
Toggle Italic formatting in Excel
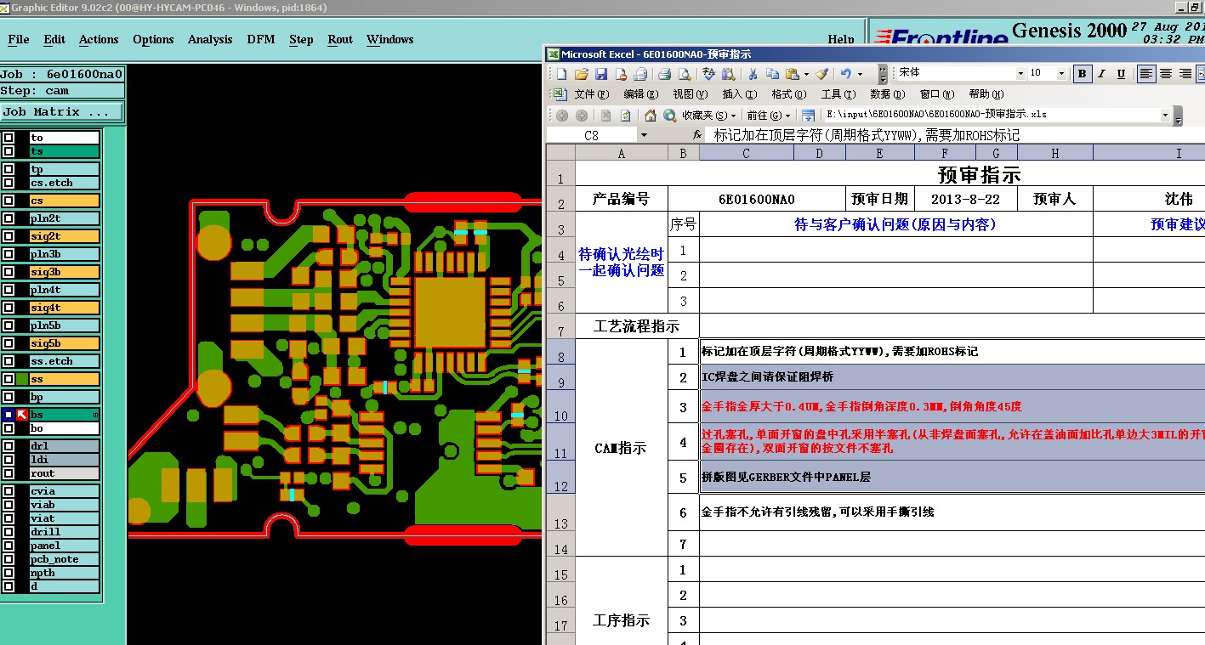point(1102,74)
